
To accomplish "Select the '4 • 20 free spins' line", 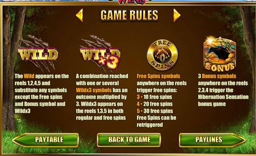I will [x=155, y=104].
